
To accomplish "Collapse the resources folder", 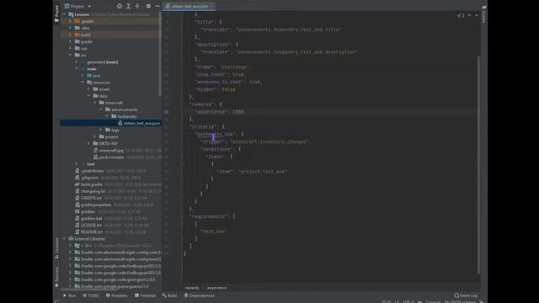I will [x=83, y=82].
